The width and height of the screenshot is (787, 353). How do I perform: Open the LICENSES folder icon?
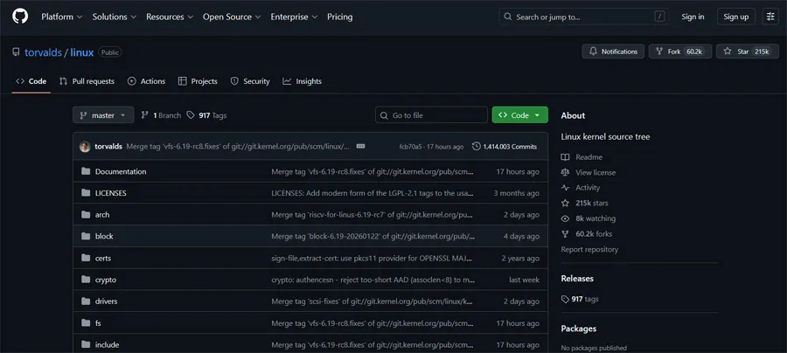[86, 193]
